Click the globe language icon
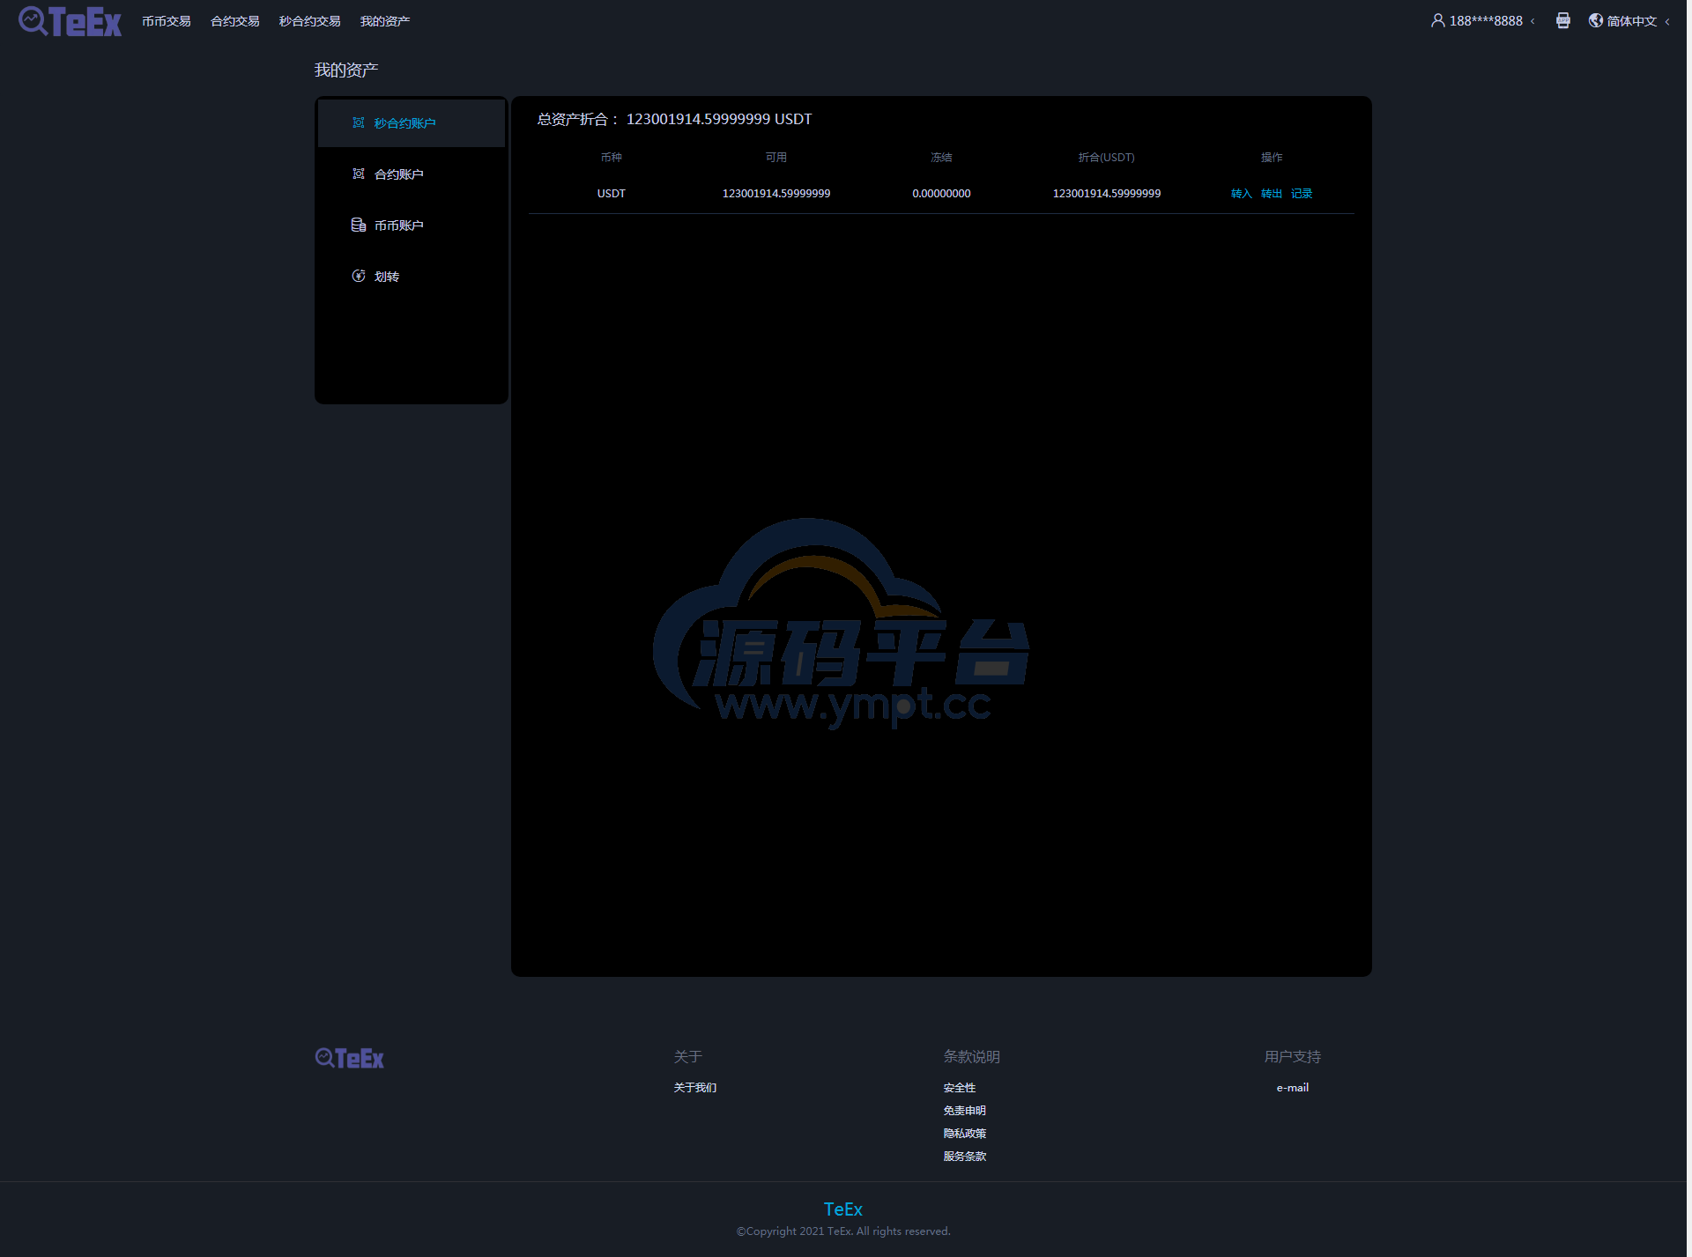The height and width of the screenshot is (1257, 1692). point(1595,20)
